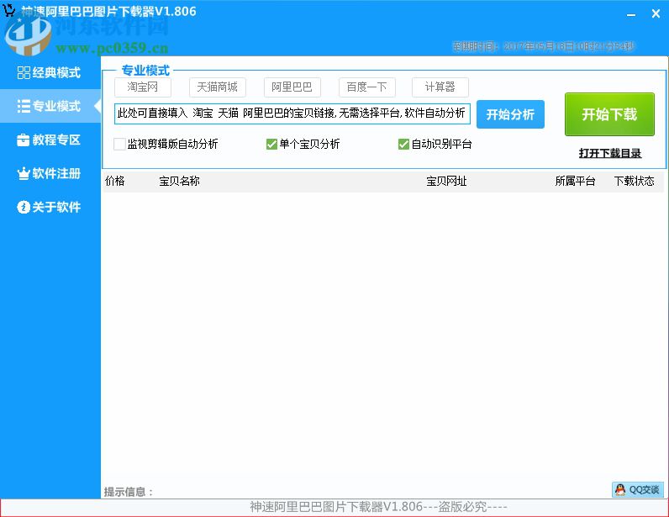Open the 关于软件 about page
The height and width of the screenshot is (517, 669).
pos(50,207)
